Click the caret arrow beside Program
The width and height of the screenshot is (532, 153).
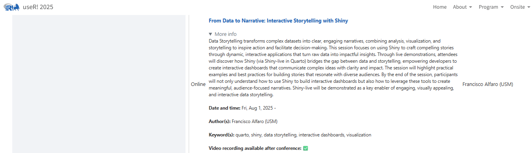click(x=502, y=7)
